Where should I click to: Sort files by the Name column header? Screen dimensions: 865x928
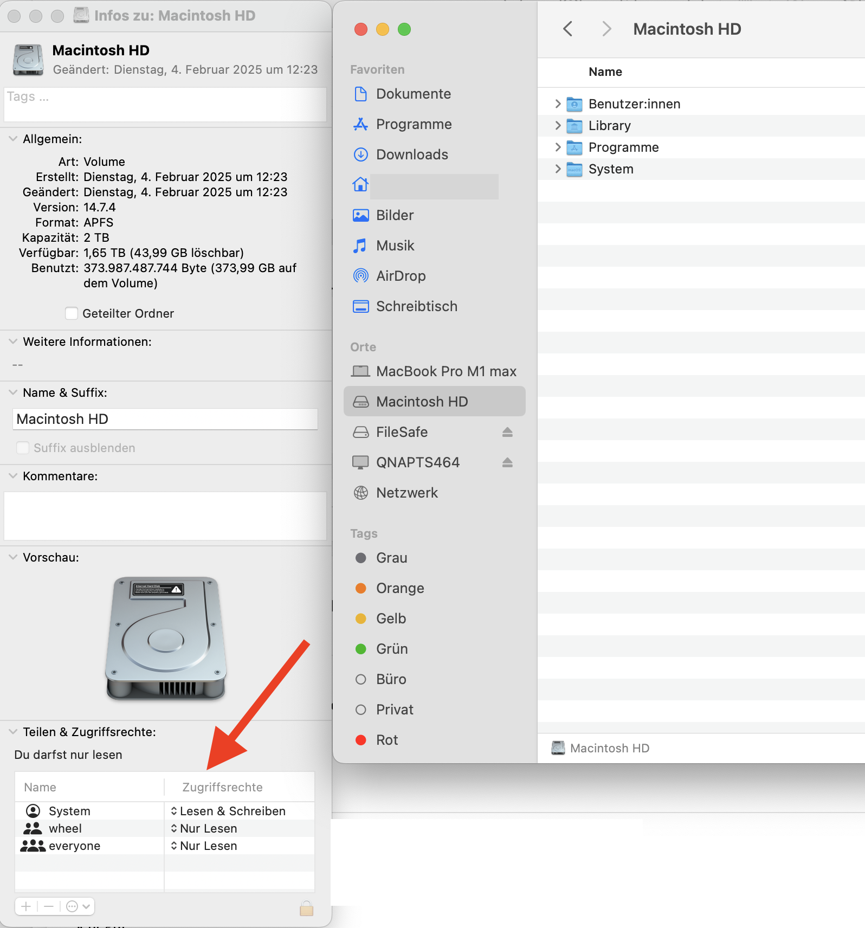pyautogui.click(x=605, y=72)
